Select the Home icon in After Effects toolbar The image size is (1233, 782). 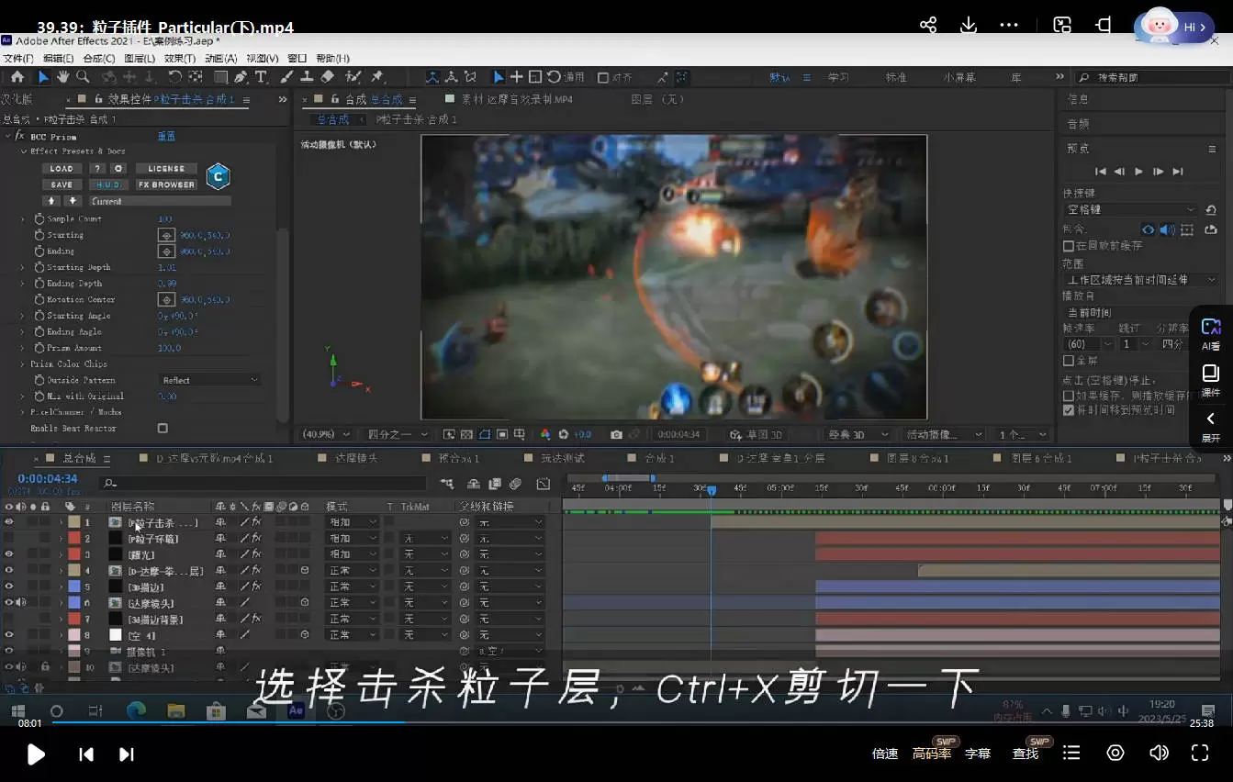17,77
